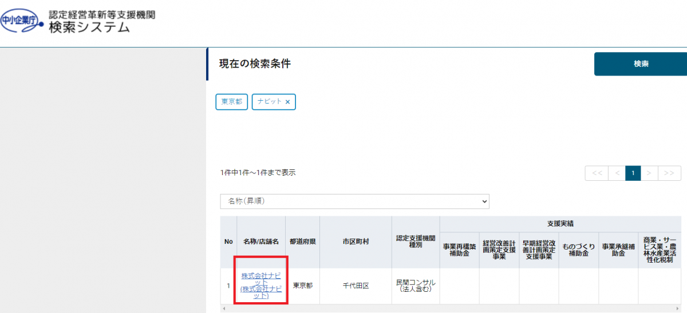687x313 pixels.
Task: Click the 中小企業庁 logo icon
Action: (22, 21)
